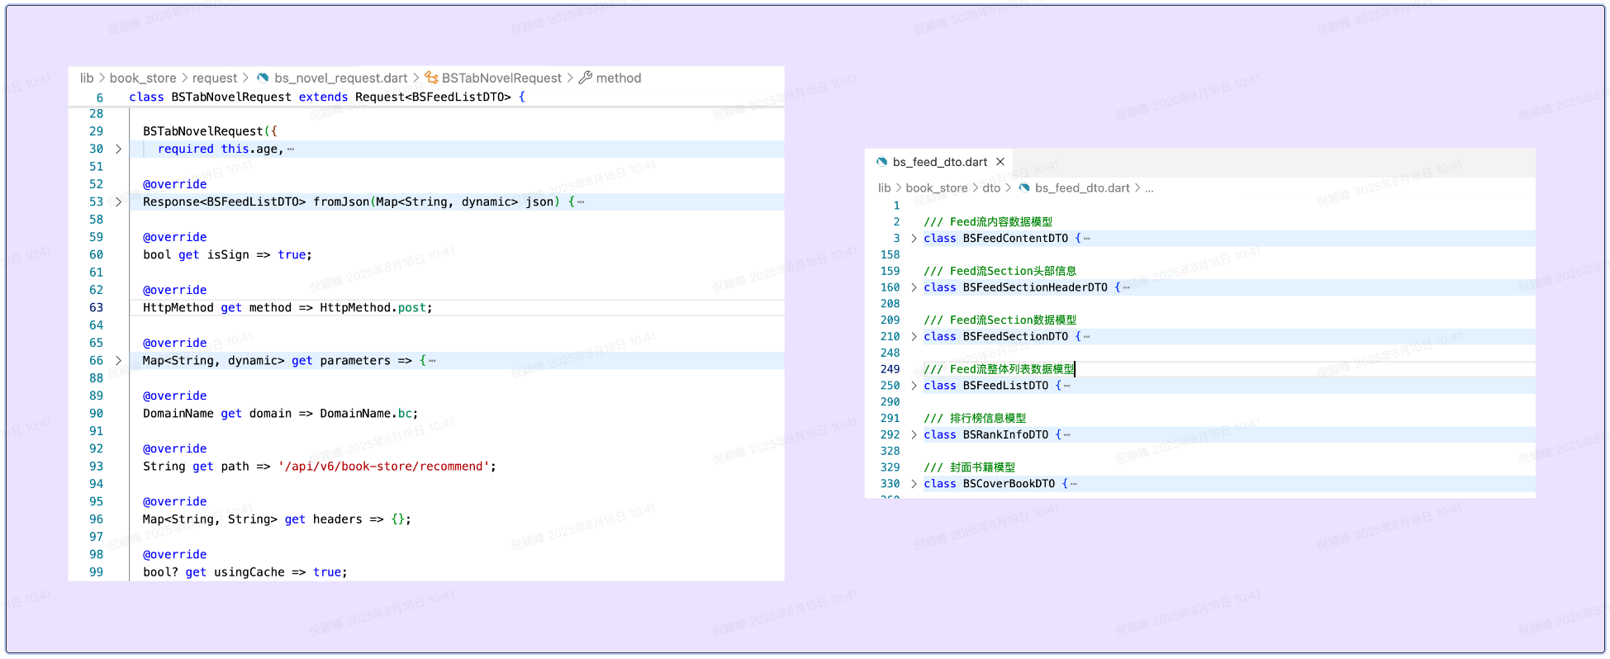
Task: Expand BSFeedSectionHeaderDTO class fold
Action: coord(914,287)
